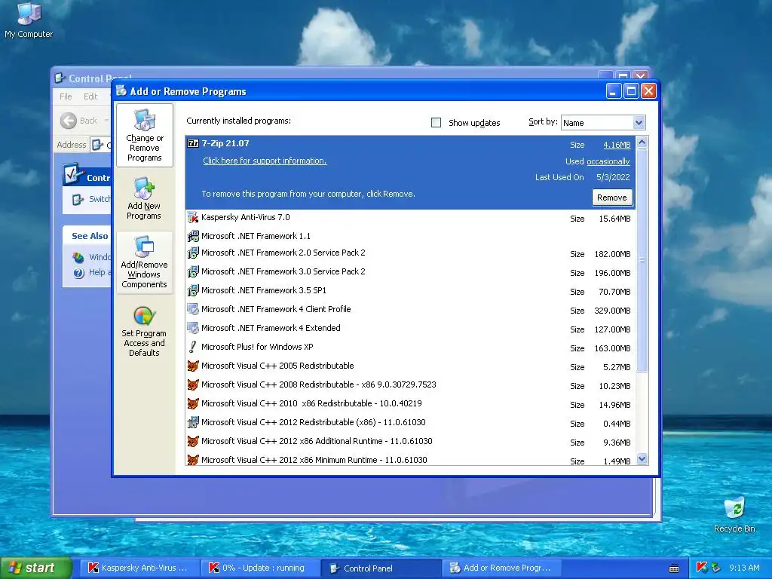This screenshot has width=772, height=579.
Task: Click the Kaspersky tray icon in system tray
Action: click(x=702, y=568)
